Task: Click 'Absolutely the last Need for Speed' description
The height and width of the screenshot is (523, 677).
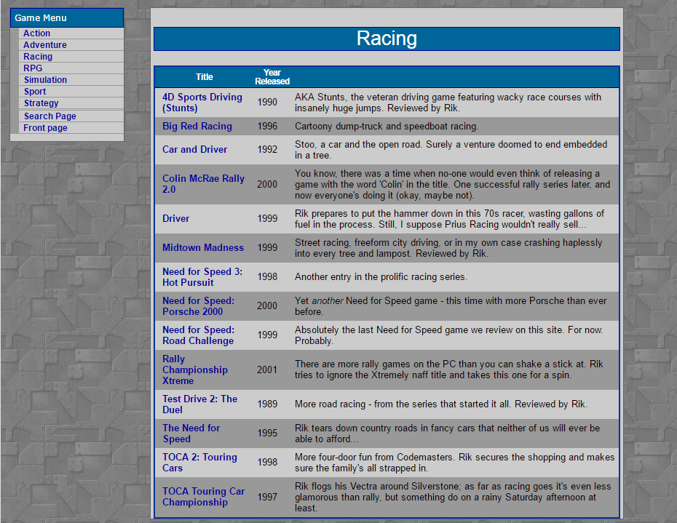Action: (448, 335)
